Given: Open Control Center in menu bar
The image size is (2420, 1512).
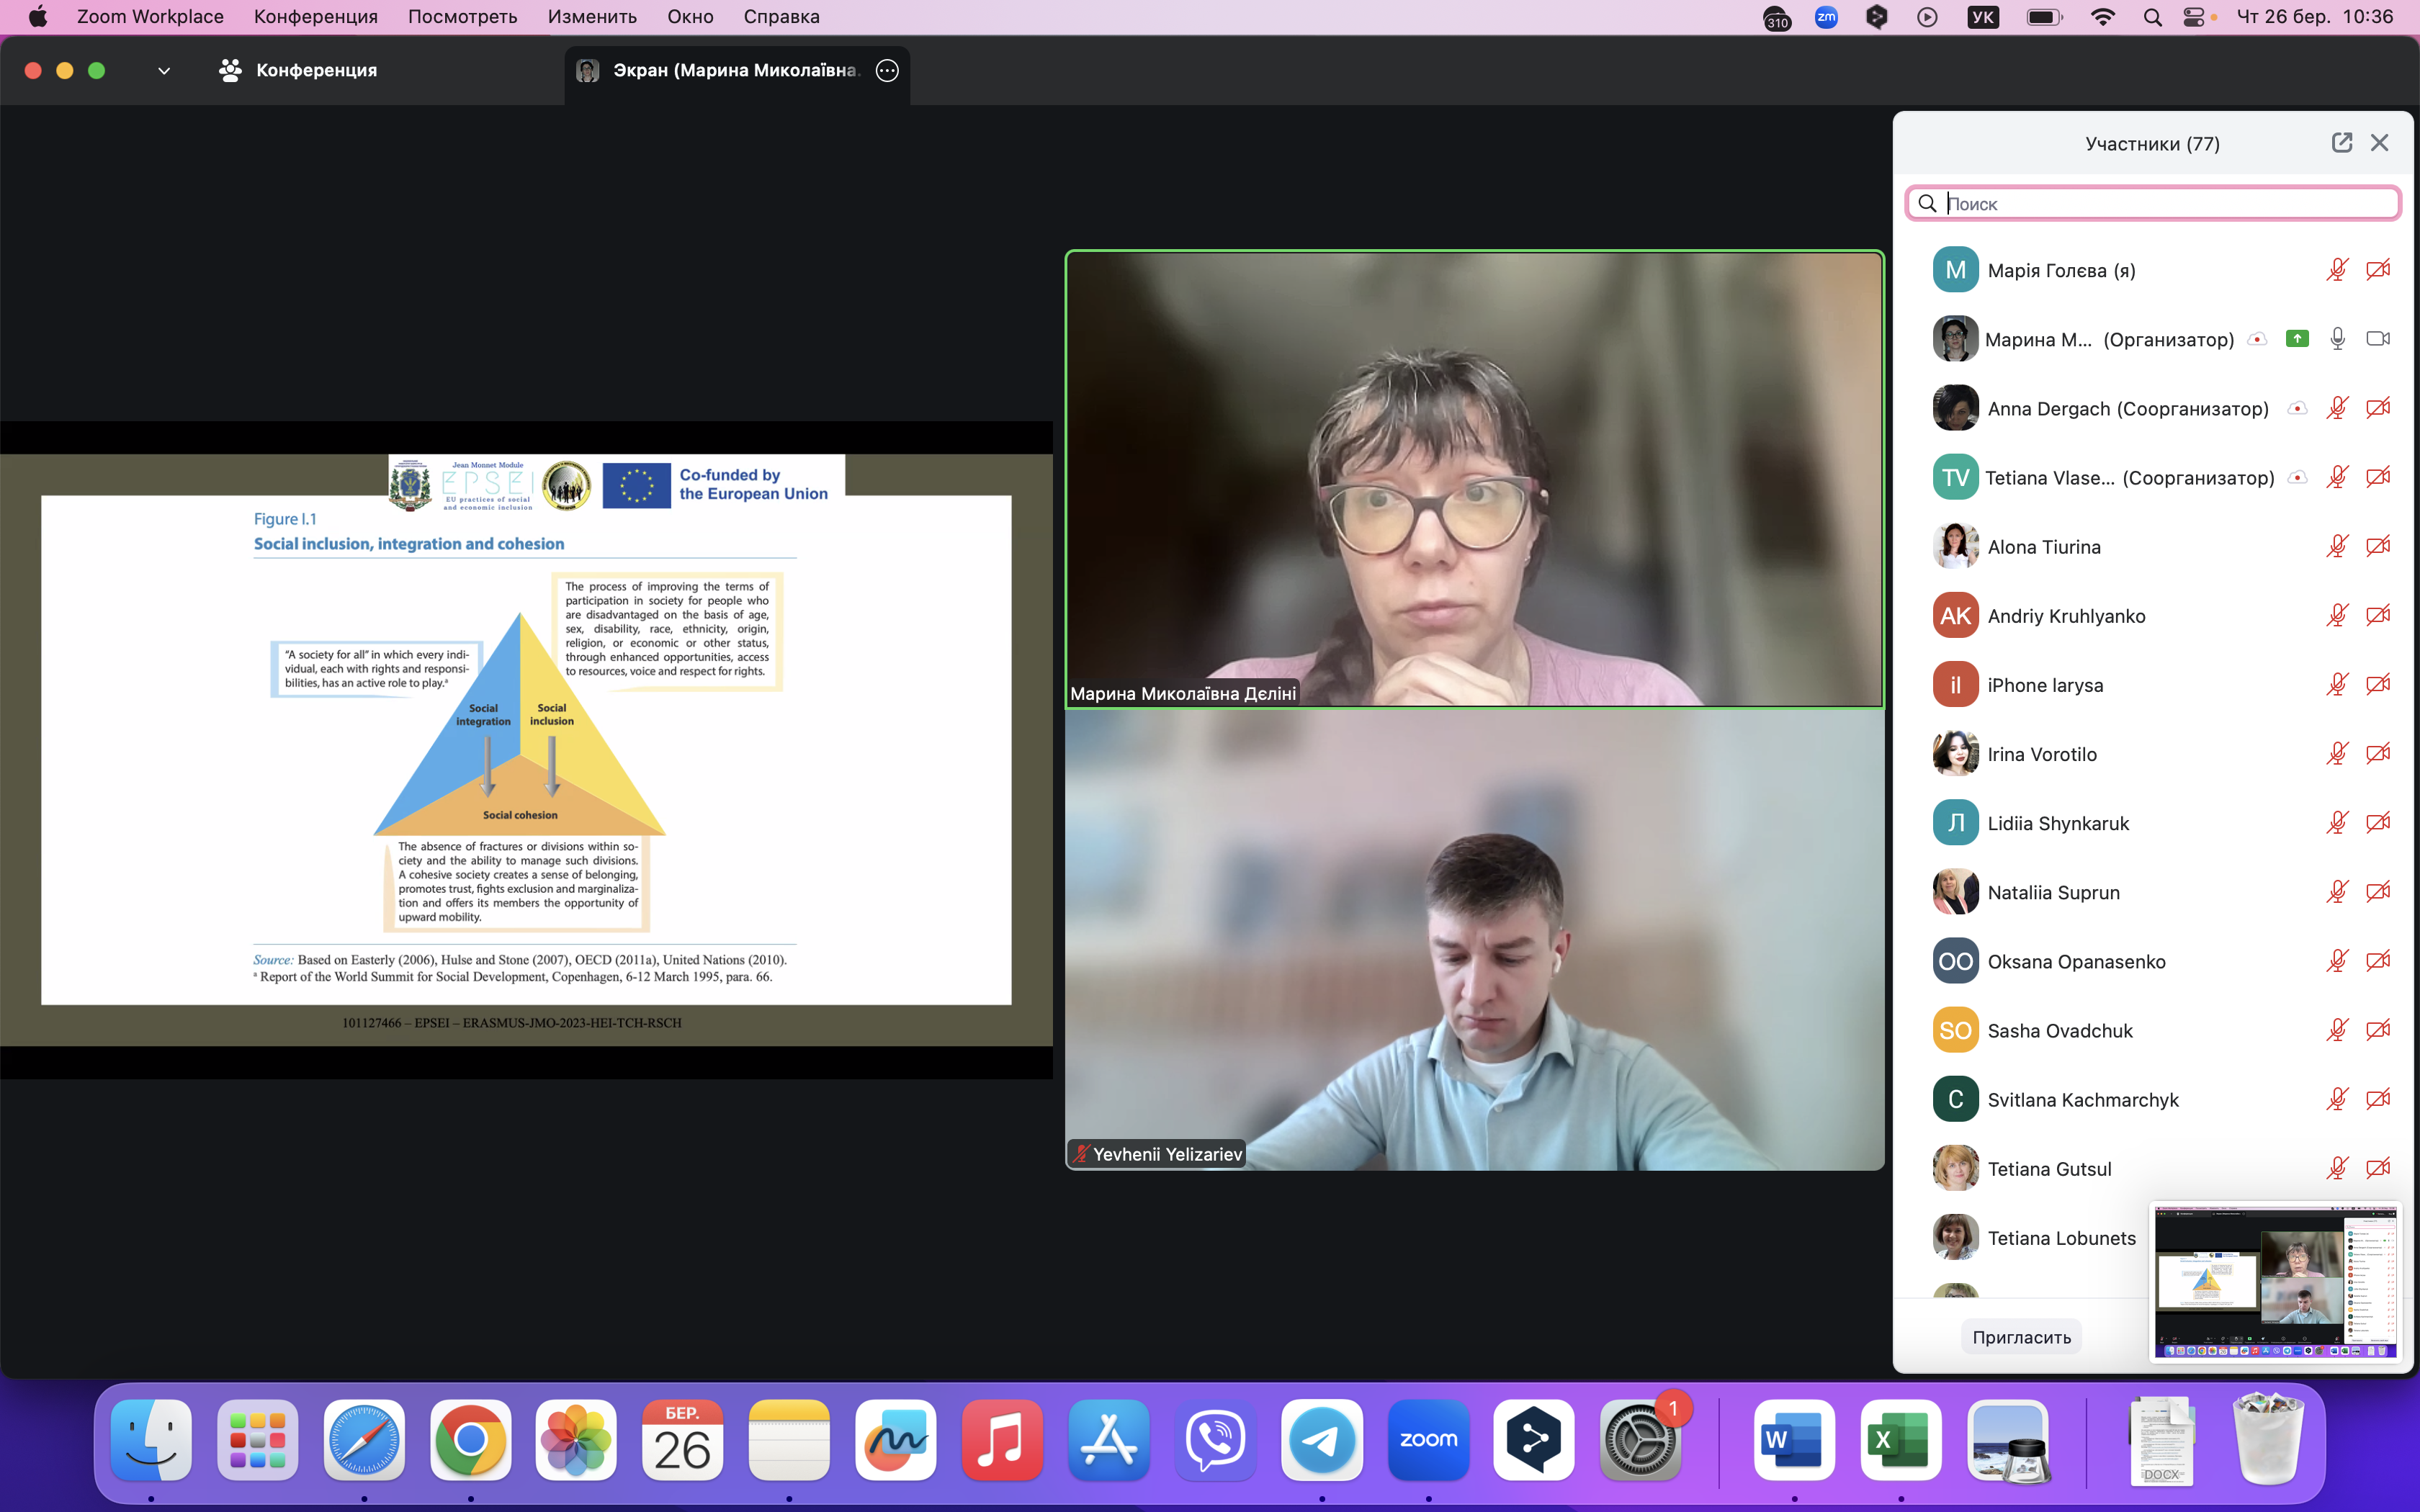Looking at the screenshot, I should [x=2194, y=17].
